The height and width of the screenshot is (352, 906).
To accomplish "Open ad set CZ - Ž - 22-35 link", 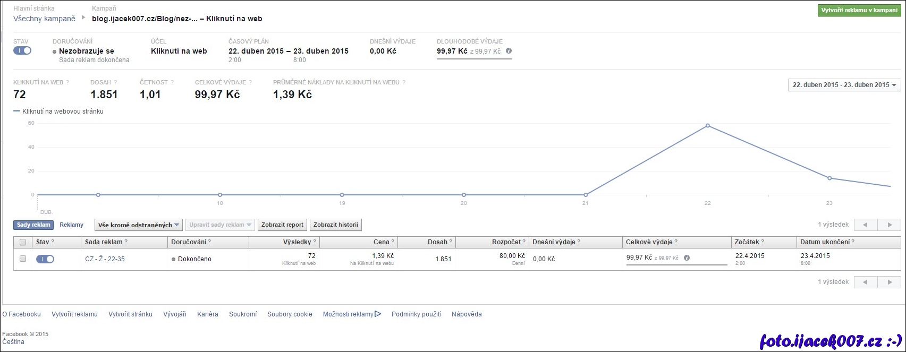I will click(105, 259).
